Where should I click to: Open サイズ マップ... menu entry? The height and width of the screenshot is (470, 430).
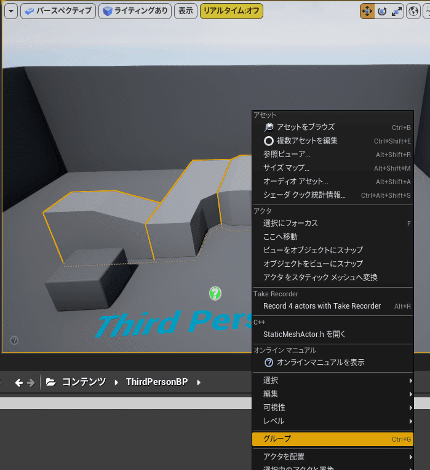click(x=333, y=168)
